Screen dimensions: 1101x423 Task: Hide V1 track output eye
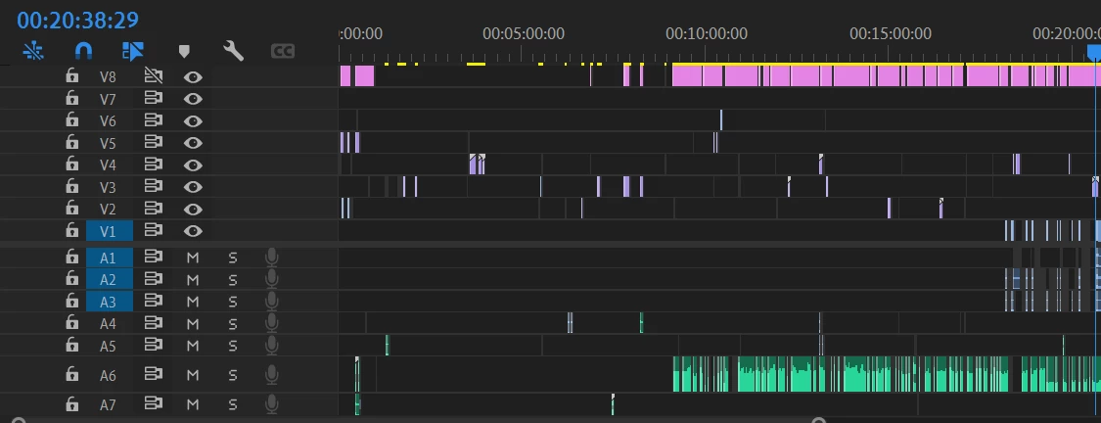click(193, 231)
